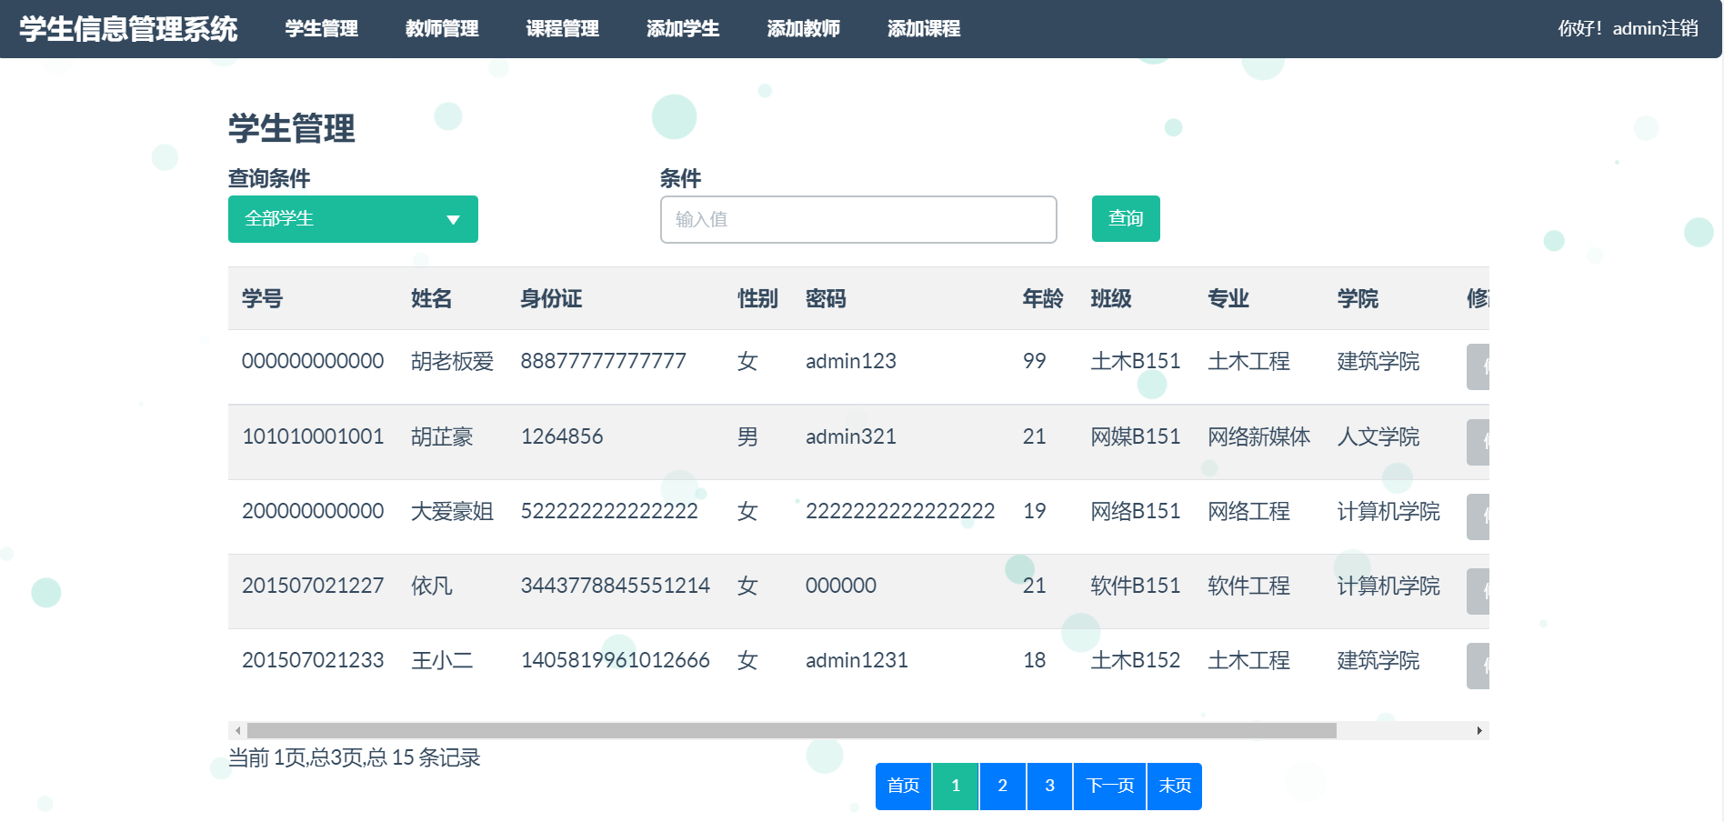
Task: Click the left arrow of horizontal scrollbar
Action: click(x=238, y=730)
